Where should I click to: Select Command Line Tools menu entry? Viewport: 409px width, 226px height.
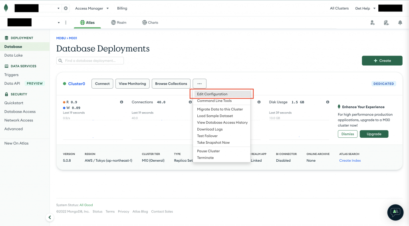(x=222, y=101)
